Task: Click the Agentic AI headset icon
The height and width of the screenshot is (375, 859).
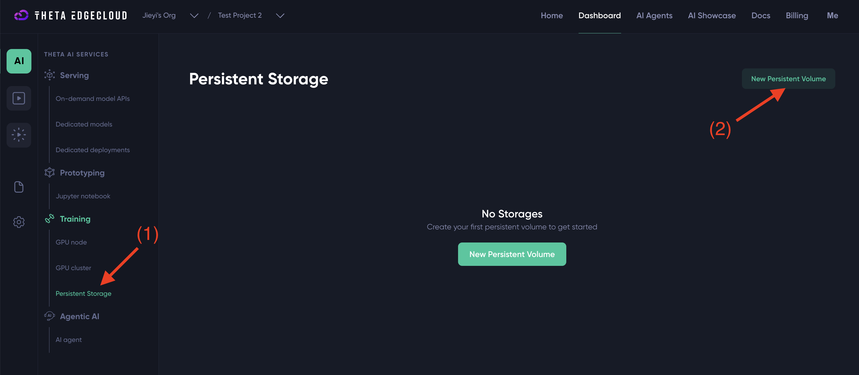Action: 50,316
